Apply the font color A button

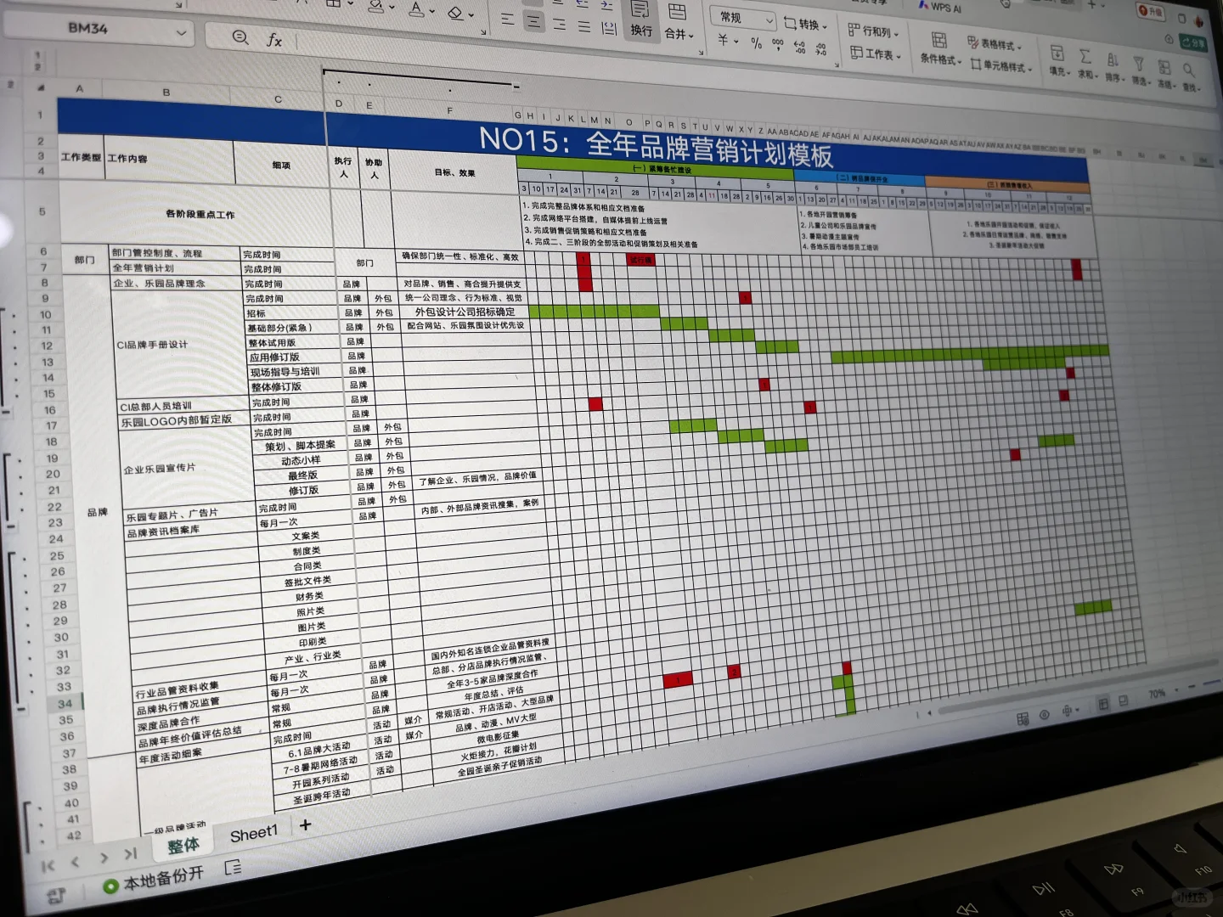coord(416,8)
